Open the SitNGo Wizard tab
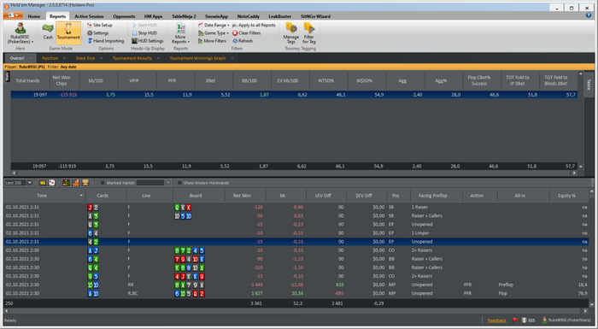 (315, 16)
